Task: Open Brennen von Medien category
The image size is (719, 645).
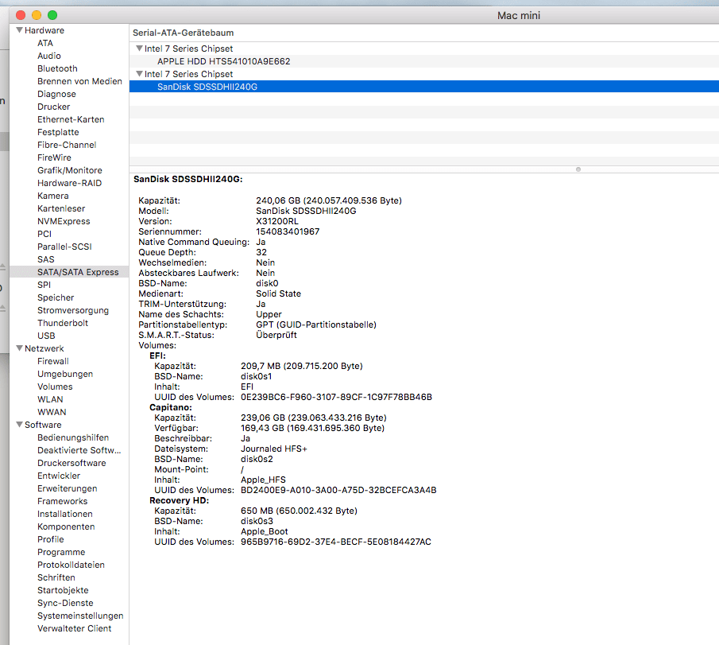Action: click(79, 81)
